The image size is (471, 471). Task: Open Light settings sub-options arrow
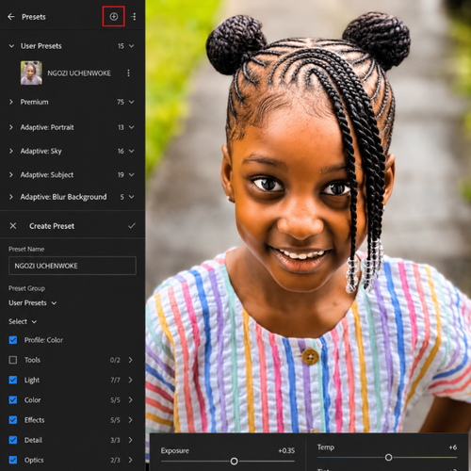point(131,380)
